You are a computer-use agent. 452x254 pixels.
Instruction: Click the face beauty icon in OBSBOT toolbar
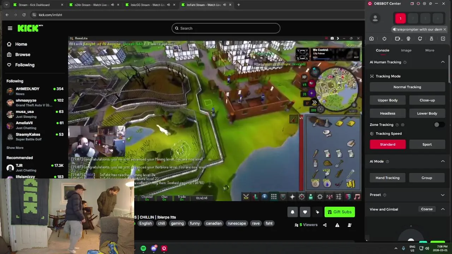point(420,39)
